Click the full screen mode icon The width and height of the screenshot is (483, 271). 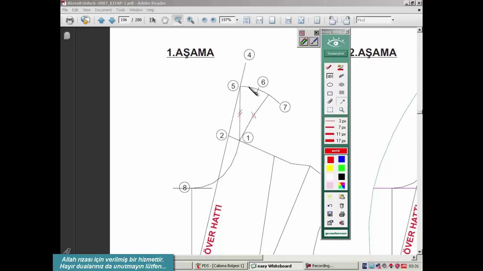pyautogui.click(x=301, y=20)
